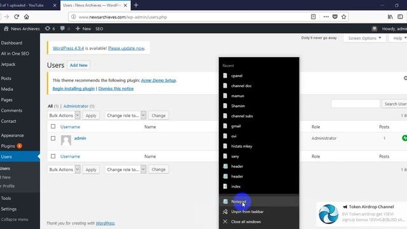Open Shamim file from recent list
Screen dimensions: 407x229
pyautogui.click(x=259, y=106)
